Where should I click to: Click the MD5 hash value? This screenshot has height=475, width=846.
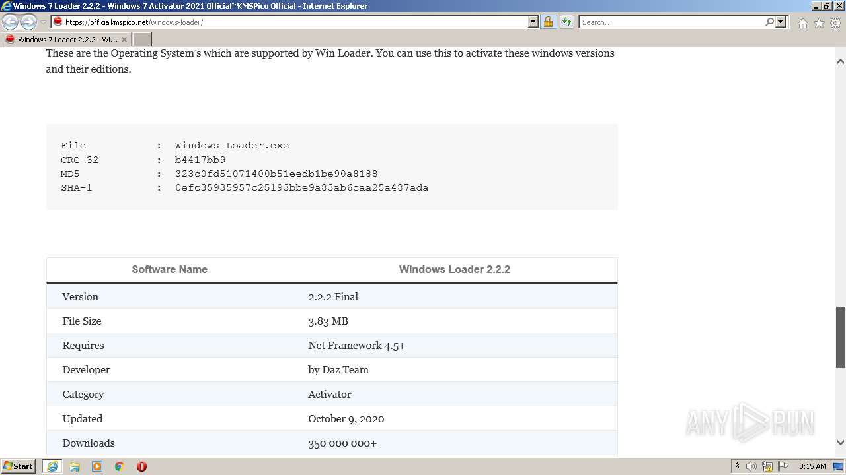[276, 174]
